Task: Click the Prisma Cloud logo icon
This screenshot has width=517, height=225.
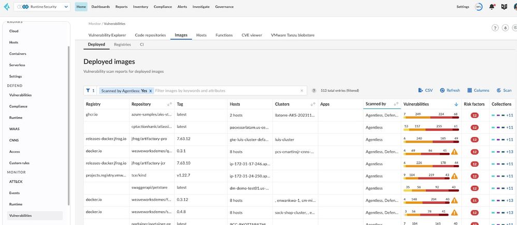Action: 6,7
